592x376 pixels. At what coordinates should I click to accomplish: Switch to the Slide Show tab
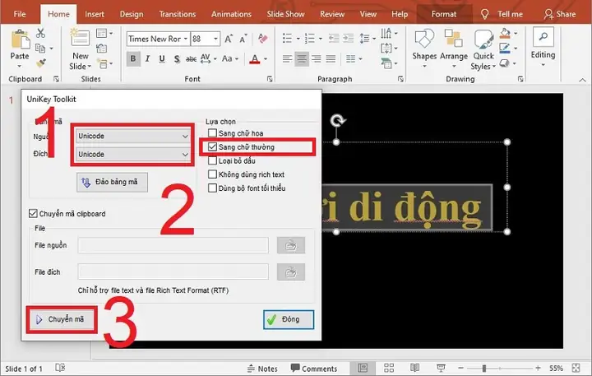(x=285, y=14)
